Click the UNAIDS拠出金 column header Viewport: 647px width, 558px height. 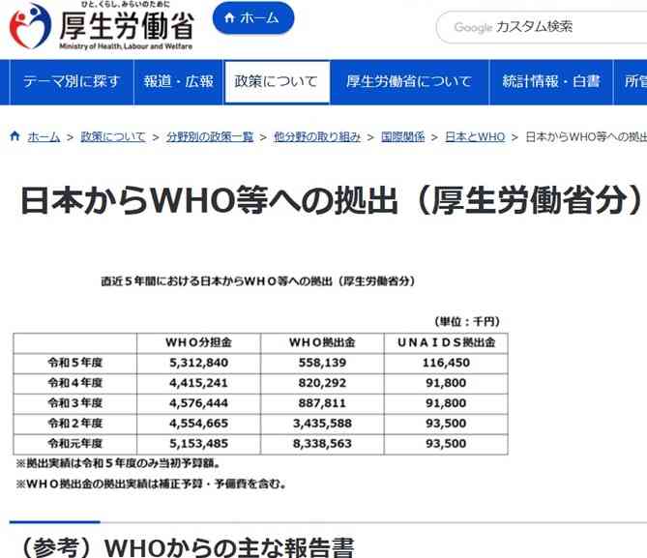coord(446,343)
